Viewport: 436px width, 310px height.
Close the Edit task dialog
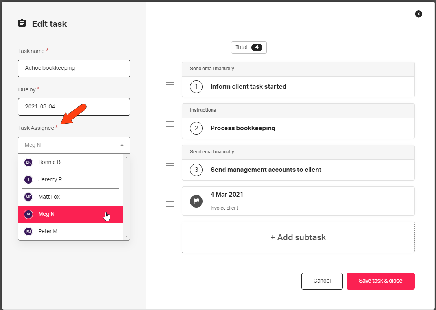[418, 14]
